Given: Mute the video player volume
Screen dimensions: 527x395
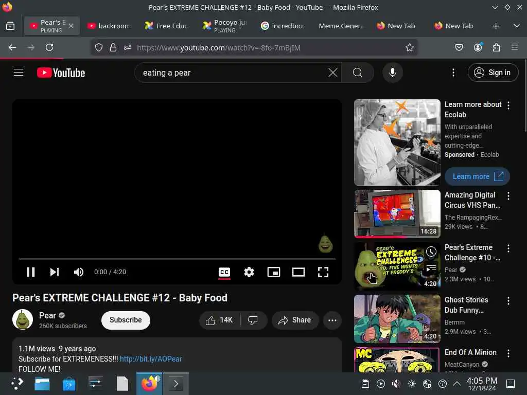Looking at the screenshot, I should click(78, 272).
